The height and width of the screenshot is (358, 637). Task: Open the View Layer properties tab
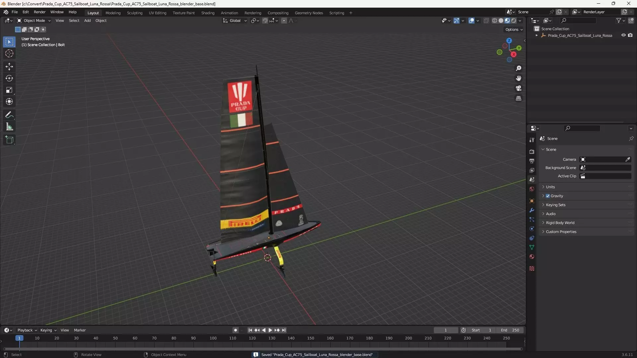(532, 170)
